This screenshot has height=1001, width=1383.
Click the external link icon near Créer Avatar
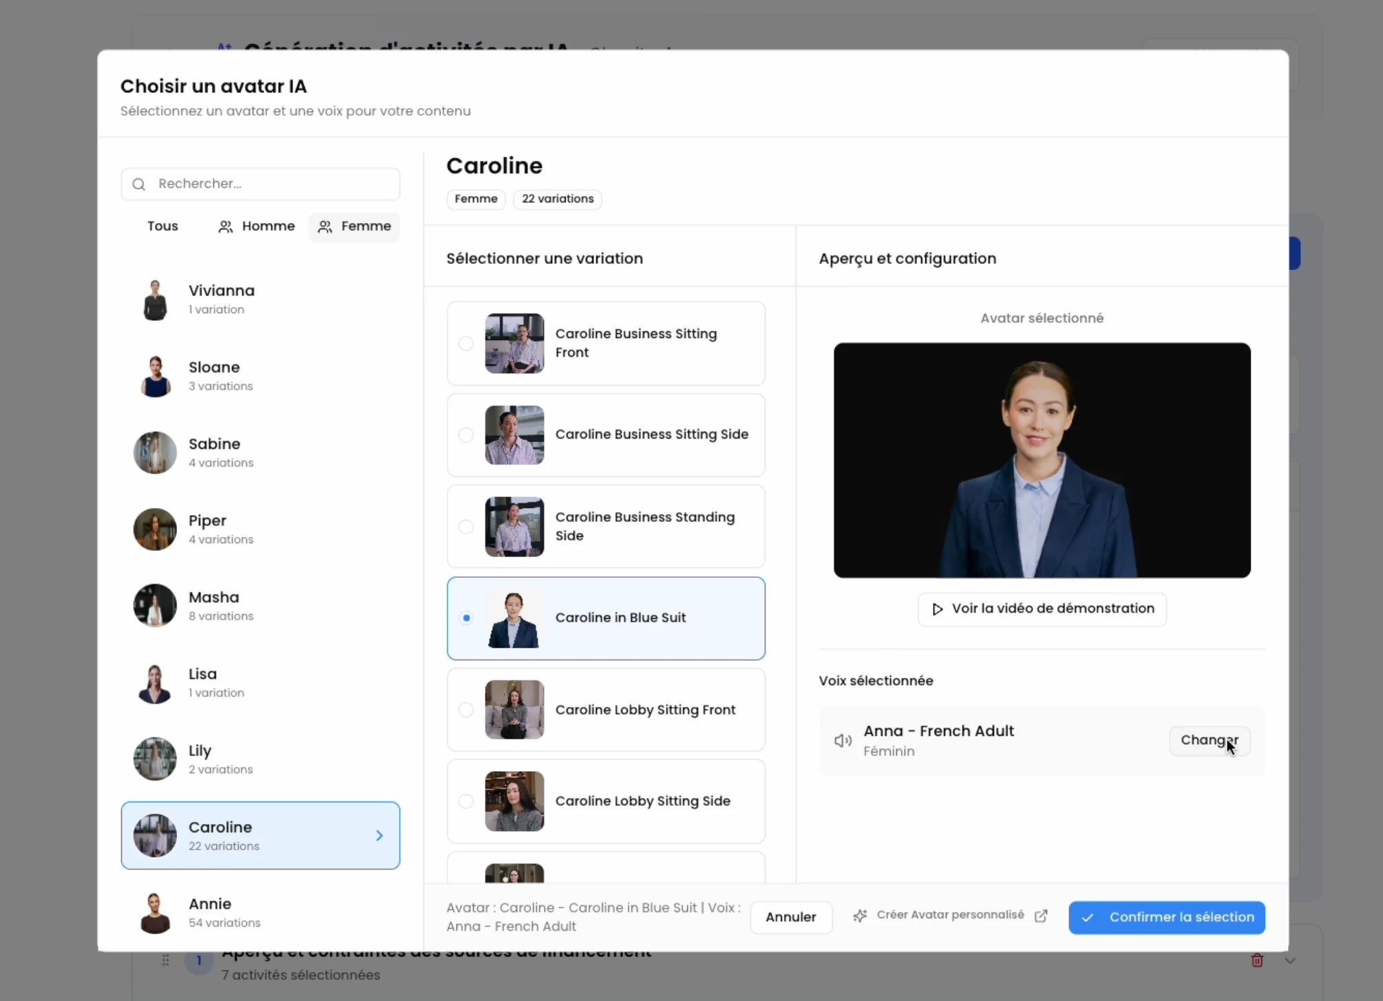tap(1041, 916)
